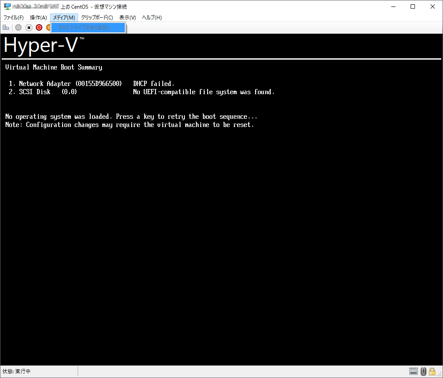Click 'No UEFI-compatible file system was found.'
This screenshot has width=443, height=378.
pyautogui.click(x=204, y=92)
